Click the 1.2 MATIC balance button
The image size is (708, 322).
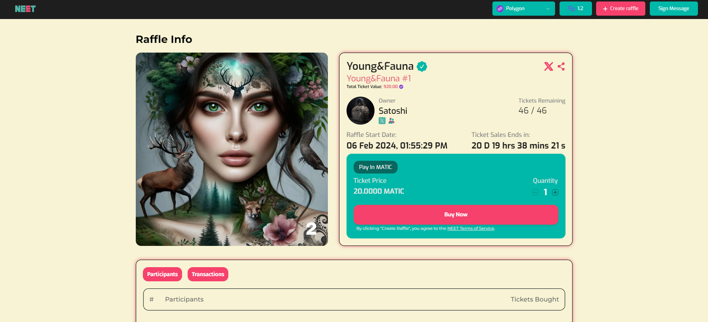coord(575,8)
